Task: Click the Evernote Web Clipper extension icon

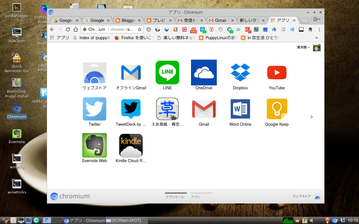Action: pos(310,29)
